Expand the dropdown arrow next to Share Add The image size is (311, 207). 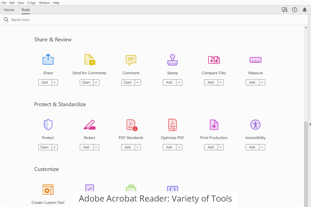(55, 82)
